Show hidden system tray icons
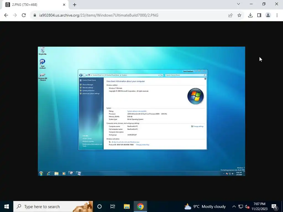The height and width of the screenshot is (212, 283). pos(234,206)
